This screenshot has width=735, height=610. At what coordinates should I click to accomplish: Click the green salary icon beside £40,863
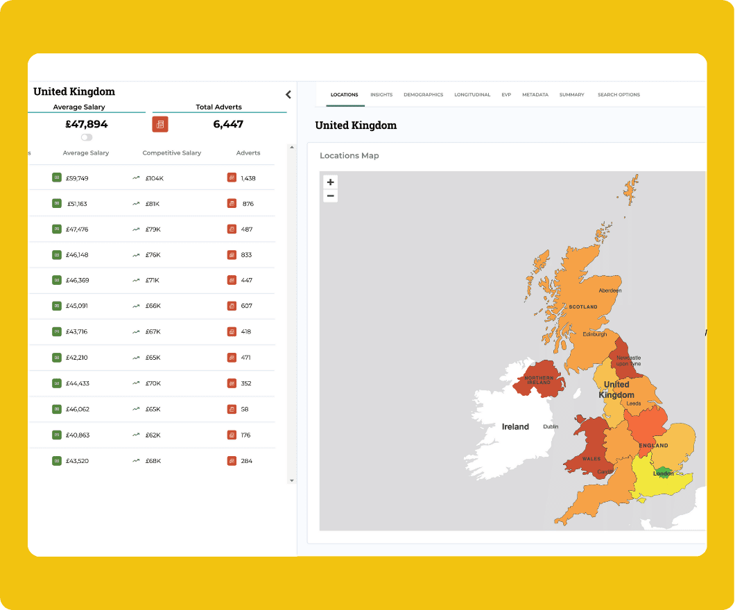pyautogui.click(x=57, y=435)
